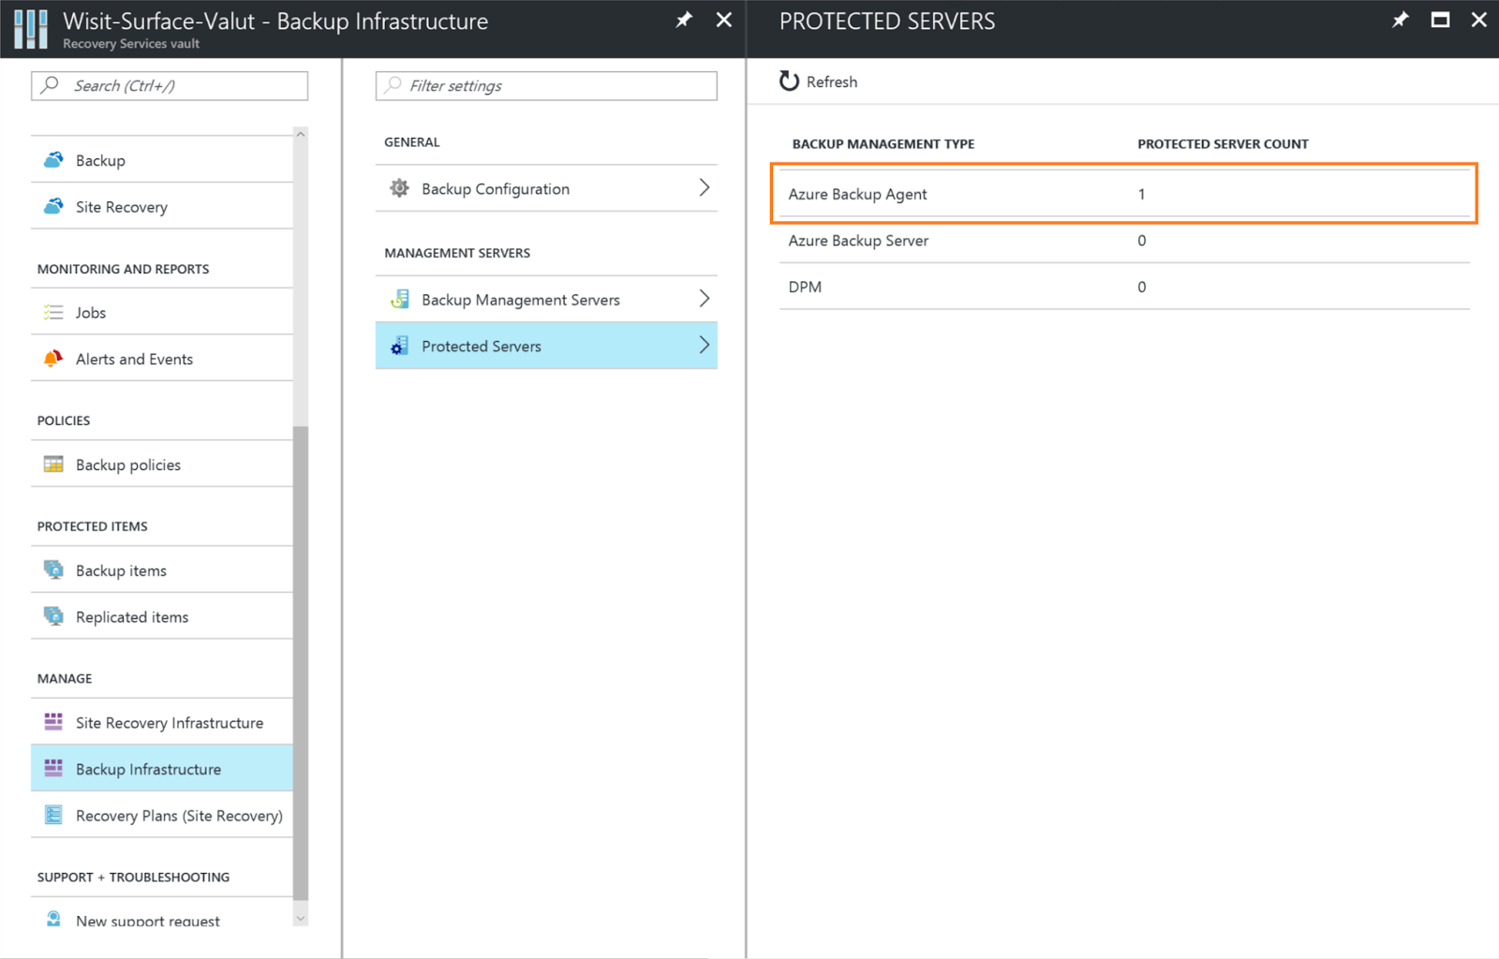Select the Backup cloud icon in sidebar
This screenshot has height=959, width=1499.
pyautogui.click(x=54, y=159)
